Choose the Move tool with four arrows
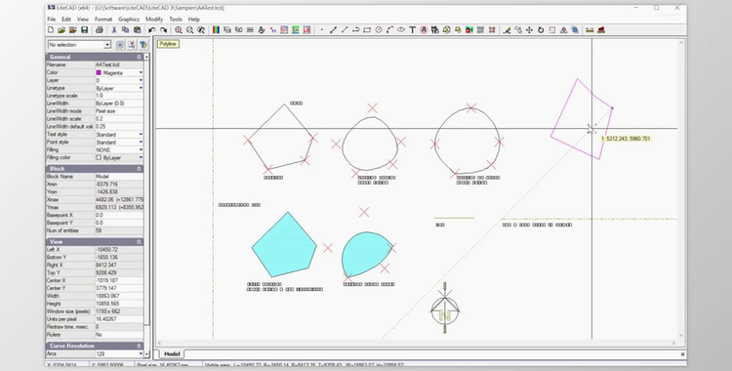732x371 pixels. 529,30
